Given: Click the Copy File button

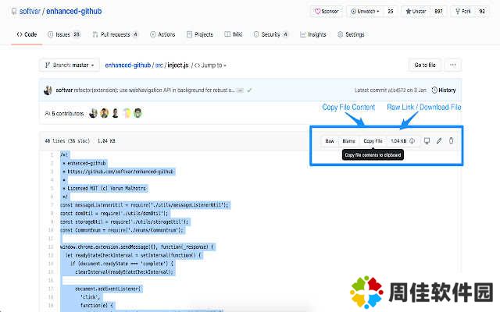Looking at the screenshot, I should tap(373, 140).
